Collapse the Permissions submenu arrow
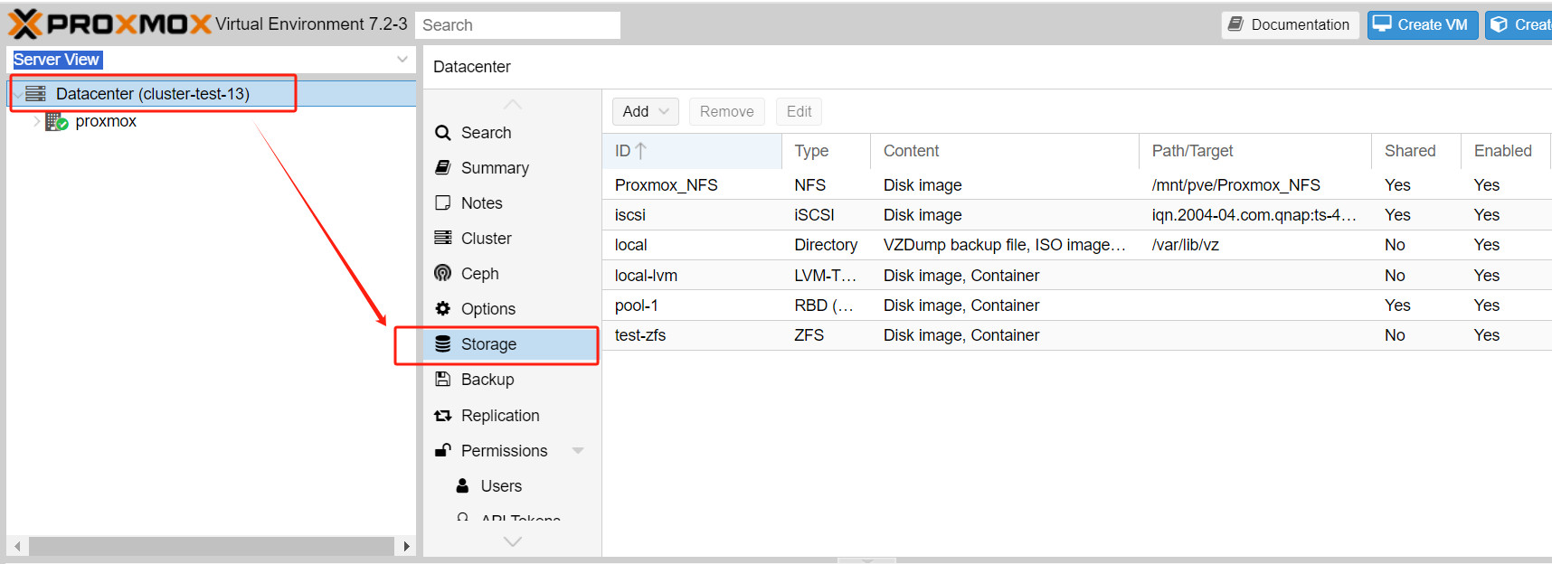This screenshot has width=1552, height=564. 578,450
